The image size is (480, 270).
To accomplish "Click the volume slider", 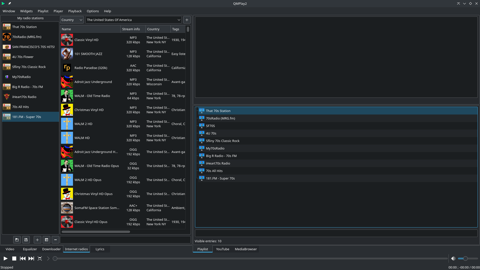I will coord(468,258).
